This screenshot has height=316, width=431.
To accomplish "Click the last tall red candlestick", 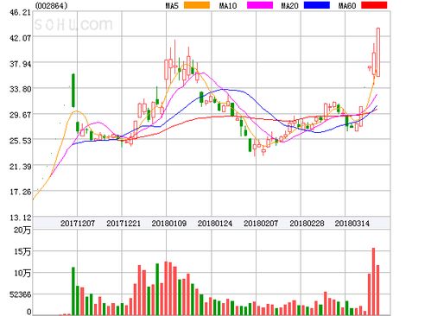I will click(x=378, y=52).
